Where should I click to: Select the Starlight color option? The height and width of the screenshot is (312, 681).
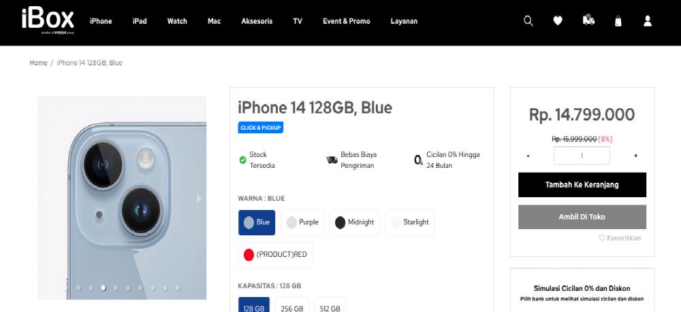click(x=409, y=222)
